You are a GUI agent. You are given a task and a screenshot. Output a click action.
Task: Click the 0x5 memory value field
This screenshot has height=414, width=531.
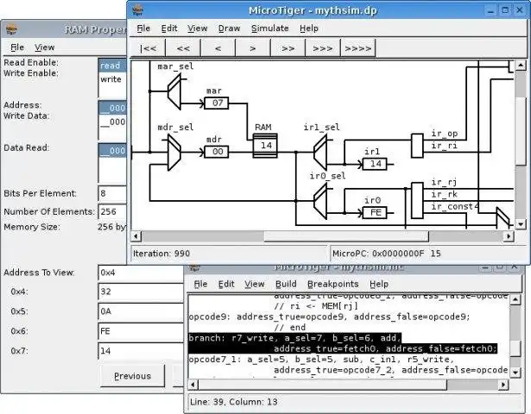click(142, 311)
